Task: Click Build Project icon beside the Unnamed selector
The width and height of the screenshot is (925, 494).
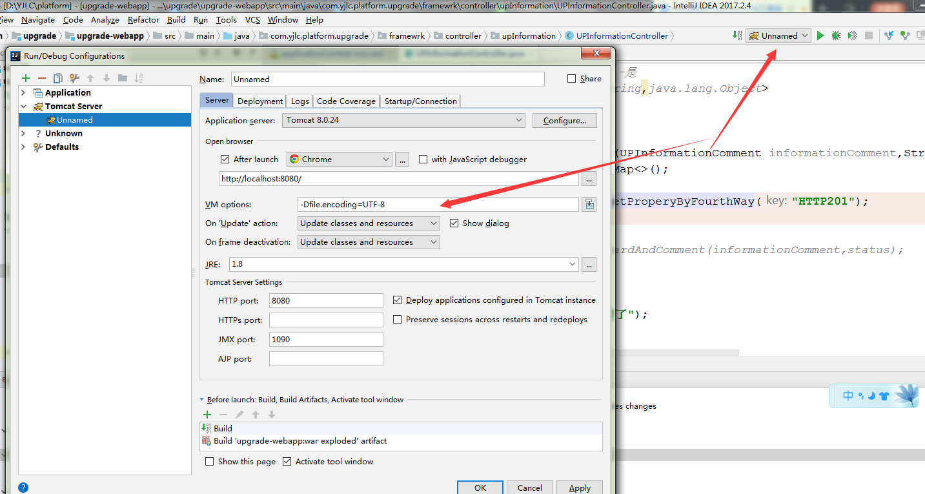Action: [736, 36]
